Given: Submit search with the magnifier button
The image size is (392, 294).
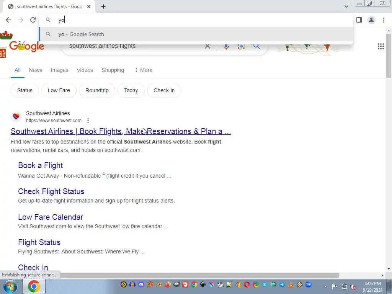Looking at the screenshot, I should click(x=256, y=46).
